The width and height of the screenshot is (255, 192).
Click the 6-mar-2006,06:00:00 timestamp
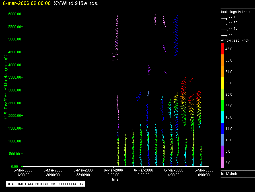[27, 3]
